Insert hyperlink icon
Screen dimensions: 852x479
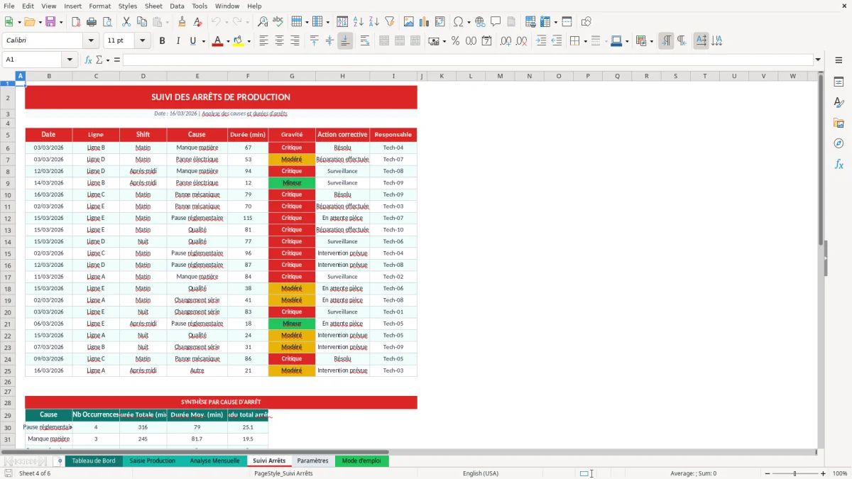click(480, 22)
